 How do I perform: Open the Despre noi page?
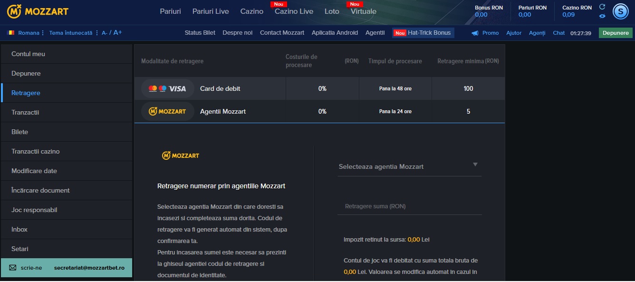click(238, 33)
